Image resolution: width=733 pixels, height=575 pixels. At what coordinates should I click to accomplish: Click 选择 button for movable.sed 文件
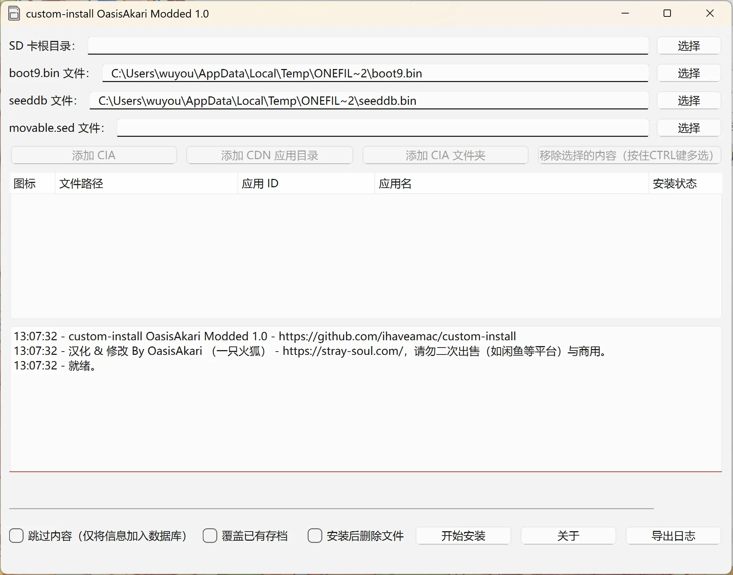pos(688,128)
